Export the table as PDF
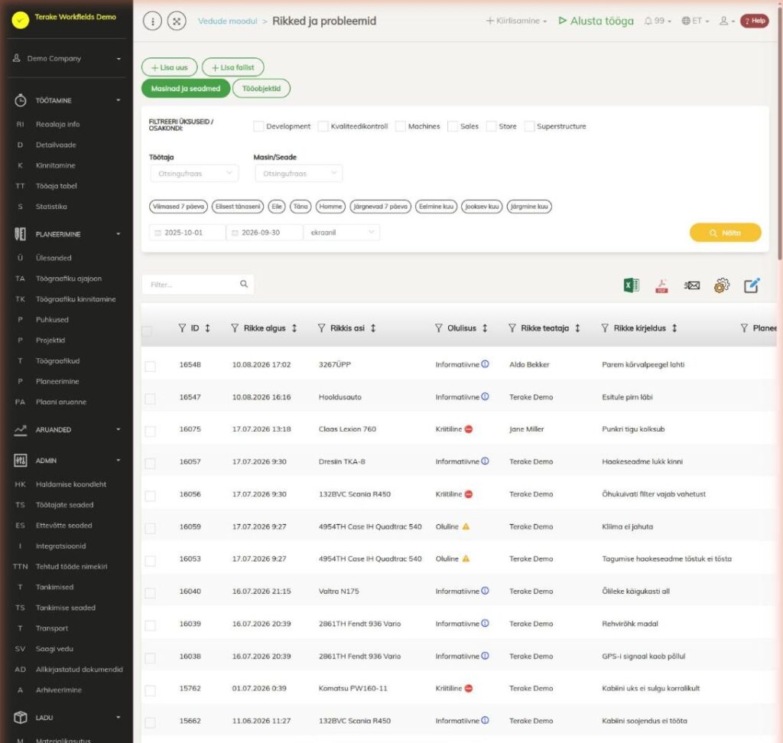Screen dimensions: 783x743 pyautogui.click(x=661, y=285)
